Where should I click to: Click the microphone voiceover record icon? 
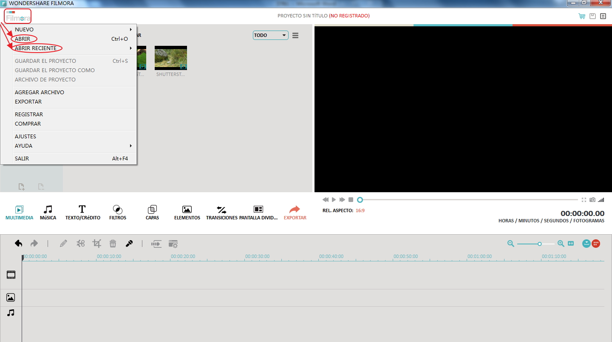[x=129, y=244]
